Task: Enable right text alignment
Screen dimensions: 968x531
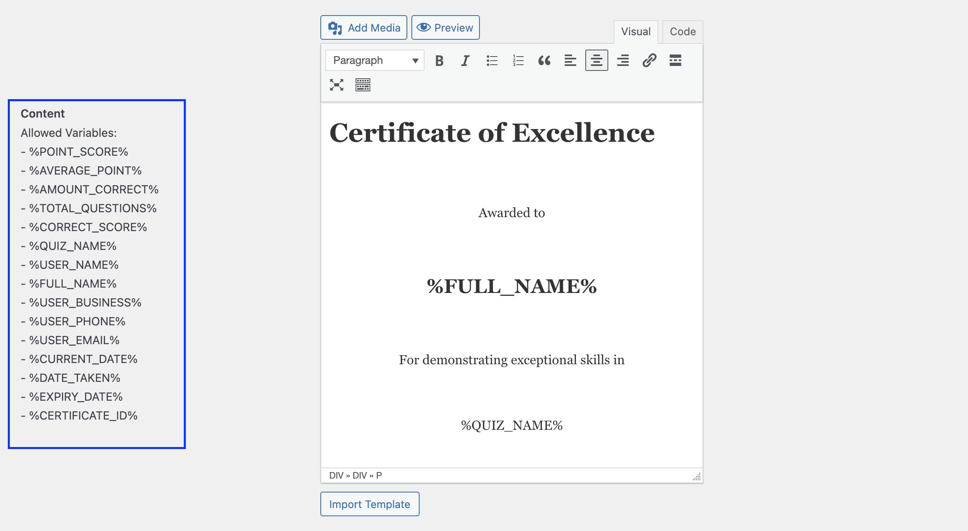Action: pyautogui.click(x=623, y=60)
